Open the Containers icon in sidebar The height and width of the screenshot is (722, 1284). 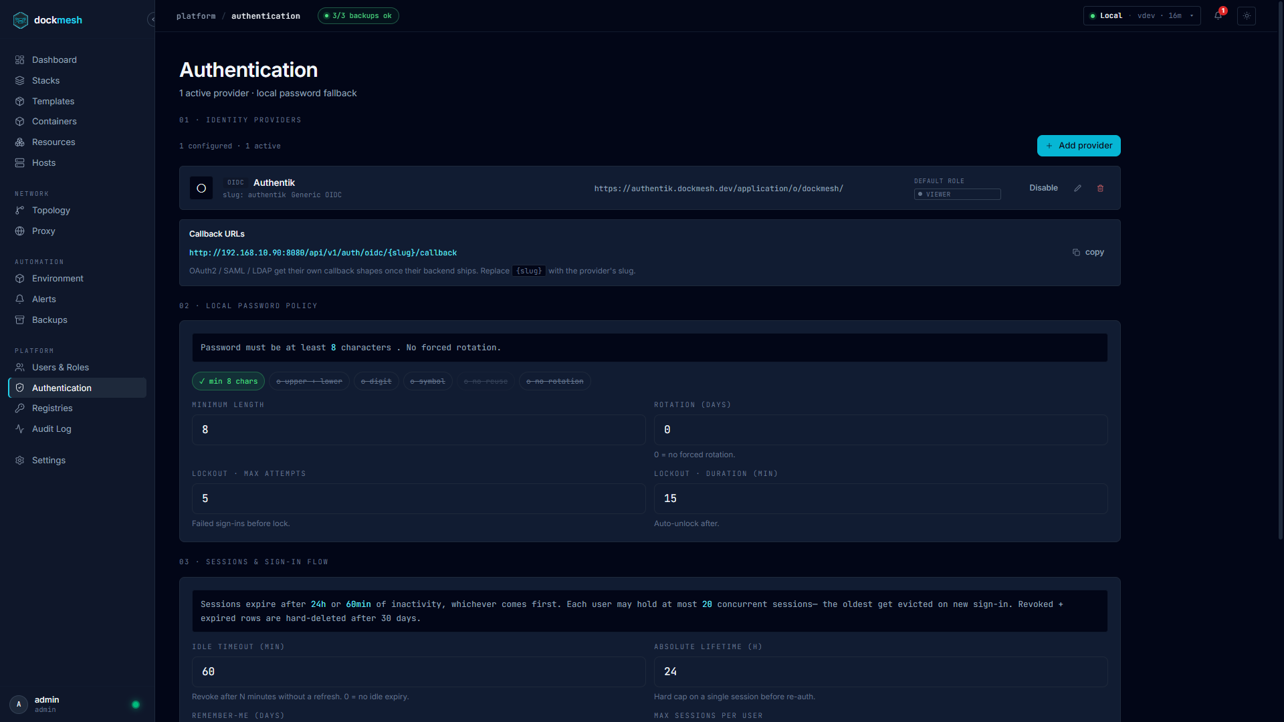tap(20, 122)
